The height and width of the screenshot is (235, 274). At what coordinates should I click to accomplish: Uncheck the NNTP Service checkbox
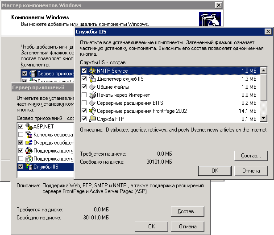point(84,71)
